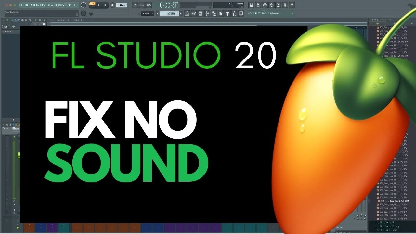The width and height of the screenshot is (416, 234).
Task: Open the hint panel dropdown arrow
Action: coord(293,13)
